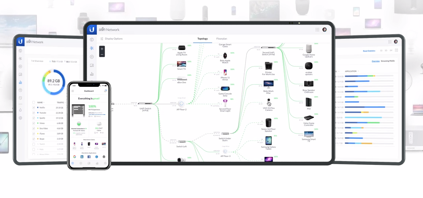Uncheck the iTunes checkbox
This screenshot has height=198, width=423.
pyautogui.click(x=34, y=134)
